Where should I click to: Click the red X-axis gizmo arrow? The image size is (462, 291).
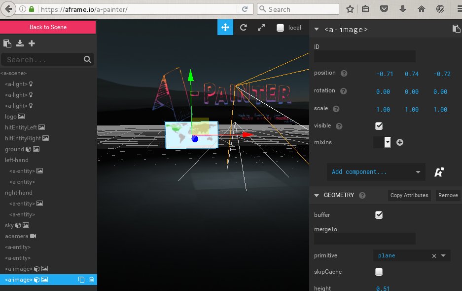[x=247, y=134]
